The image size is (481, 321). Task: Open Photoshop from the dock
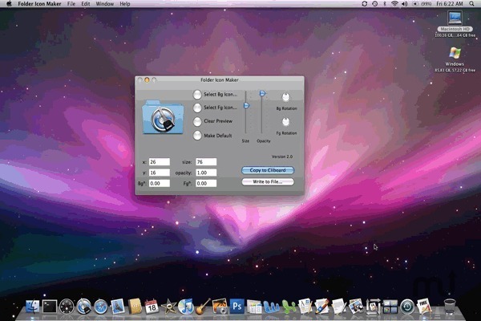pos(236,306)
